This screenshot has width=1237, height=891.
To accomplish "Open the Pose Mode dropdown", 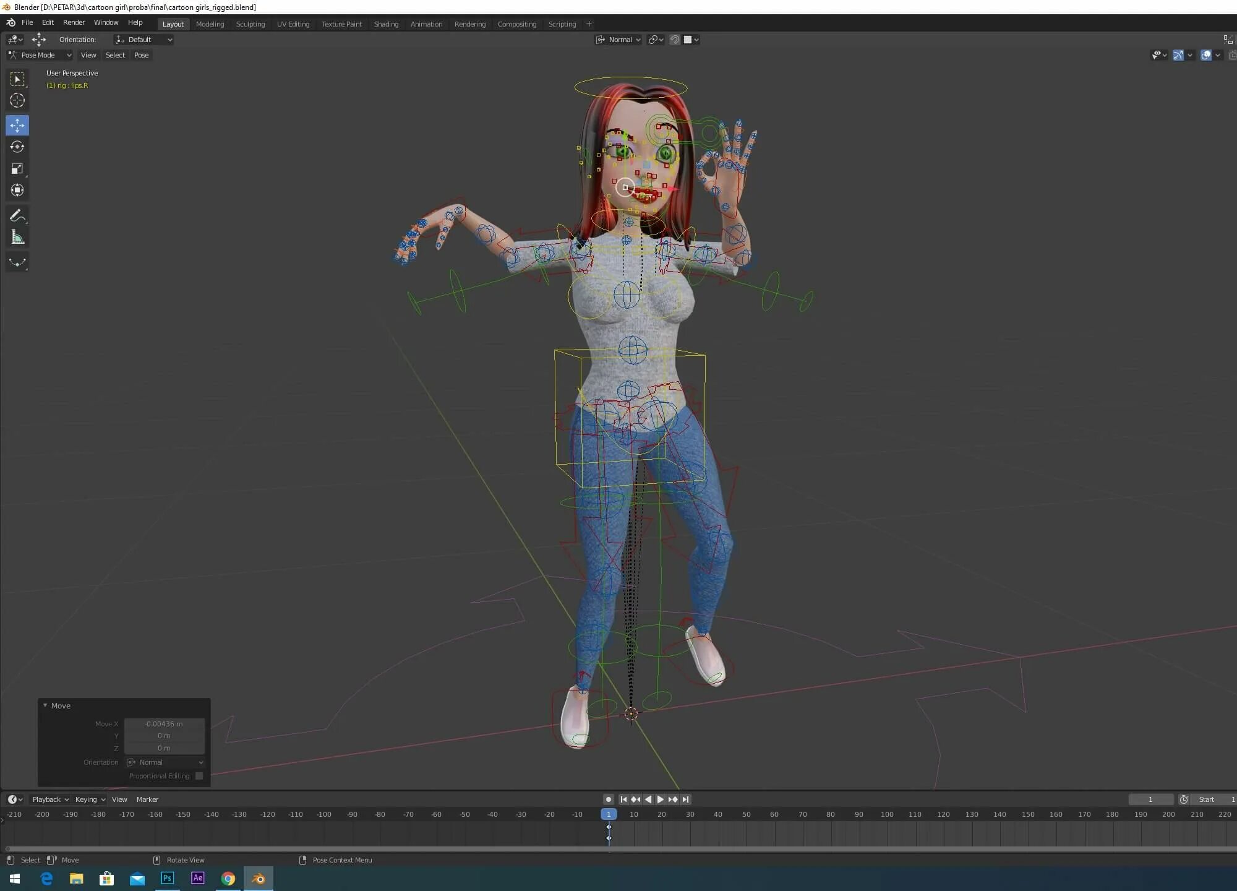I will click(x=40, y=55).
